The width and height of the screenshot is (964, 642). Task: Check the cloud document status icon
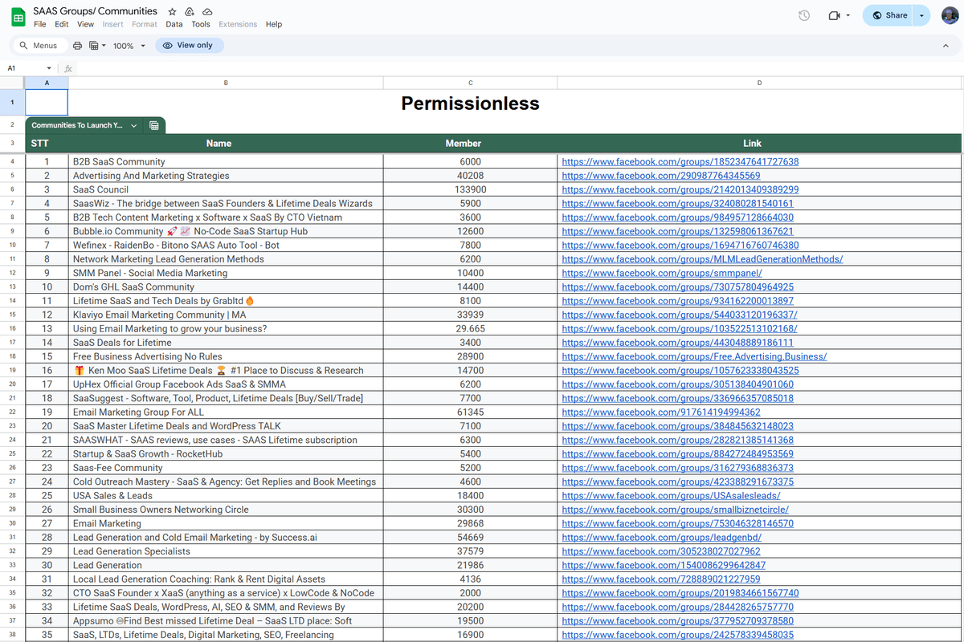click(207, 12)
